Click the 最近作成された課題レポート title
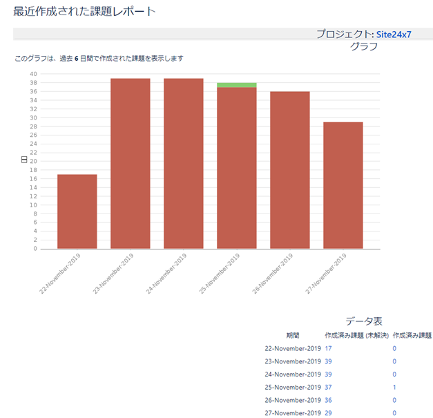The width and height of the screenshot is (433, 418). [84, 11]
